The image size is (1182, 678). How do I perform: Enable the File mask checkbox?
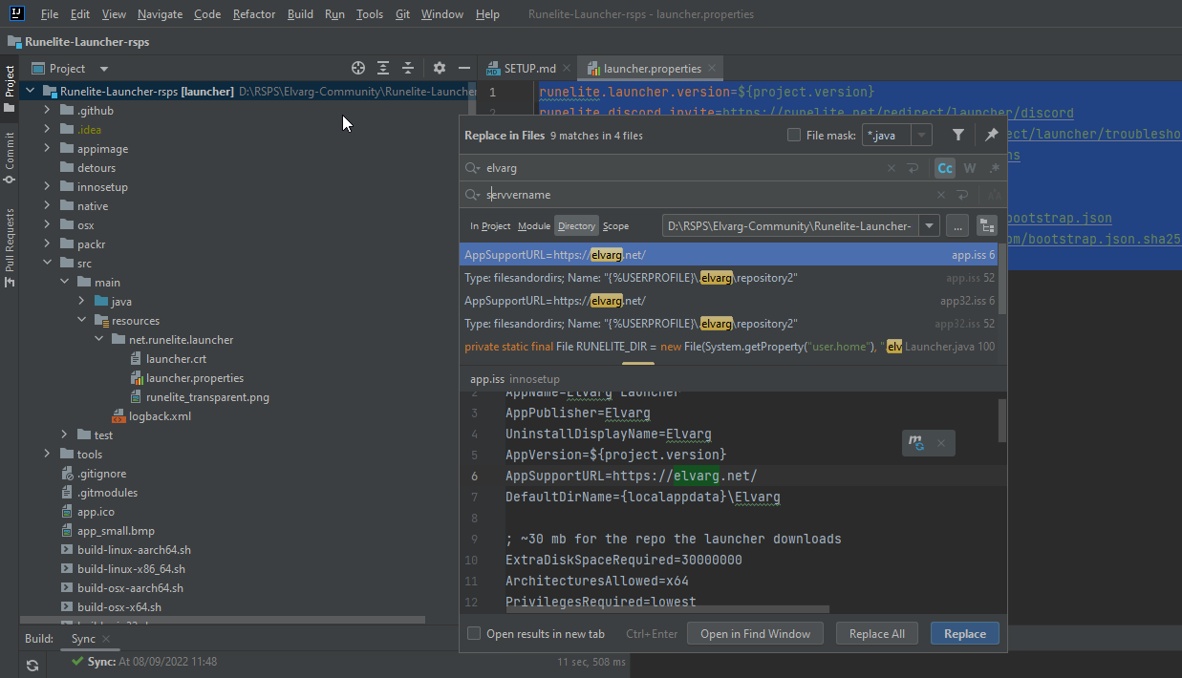[794, 136]
